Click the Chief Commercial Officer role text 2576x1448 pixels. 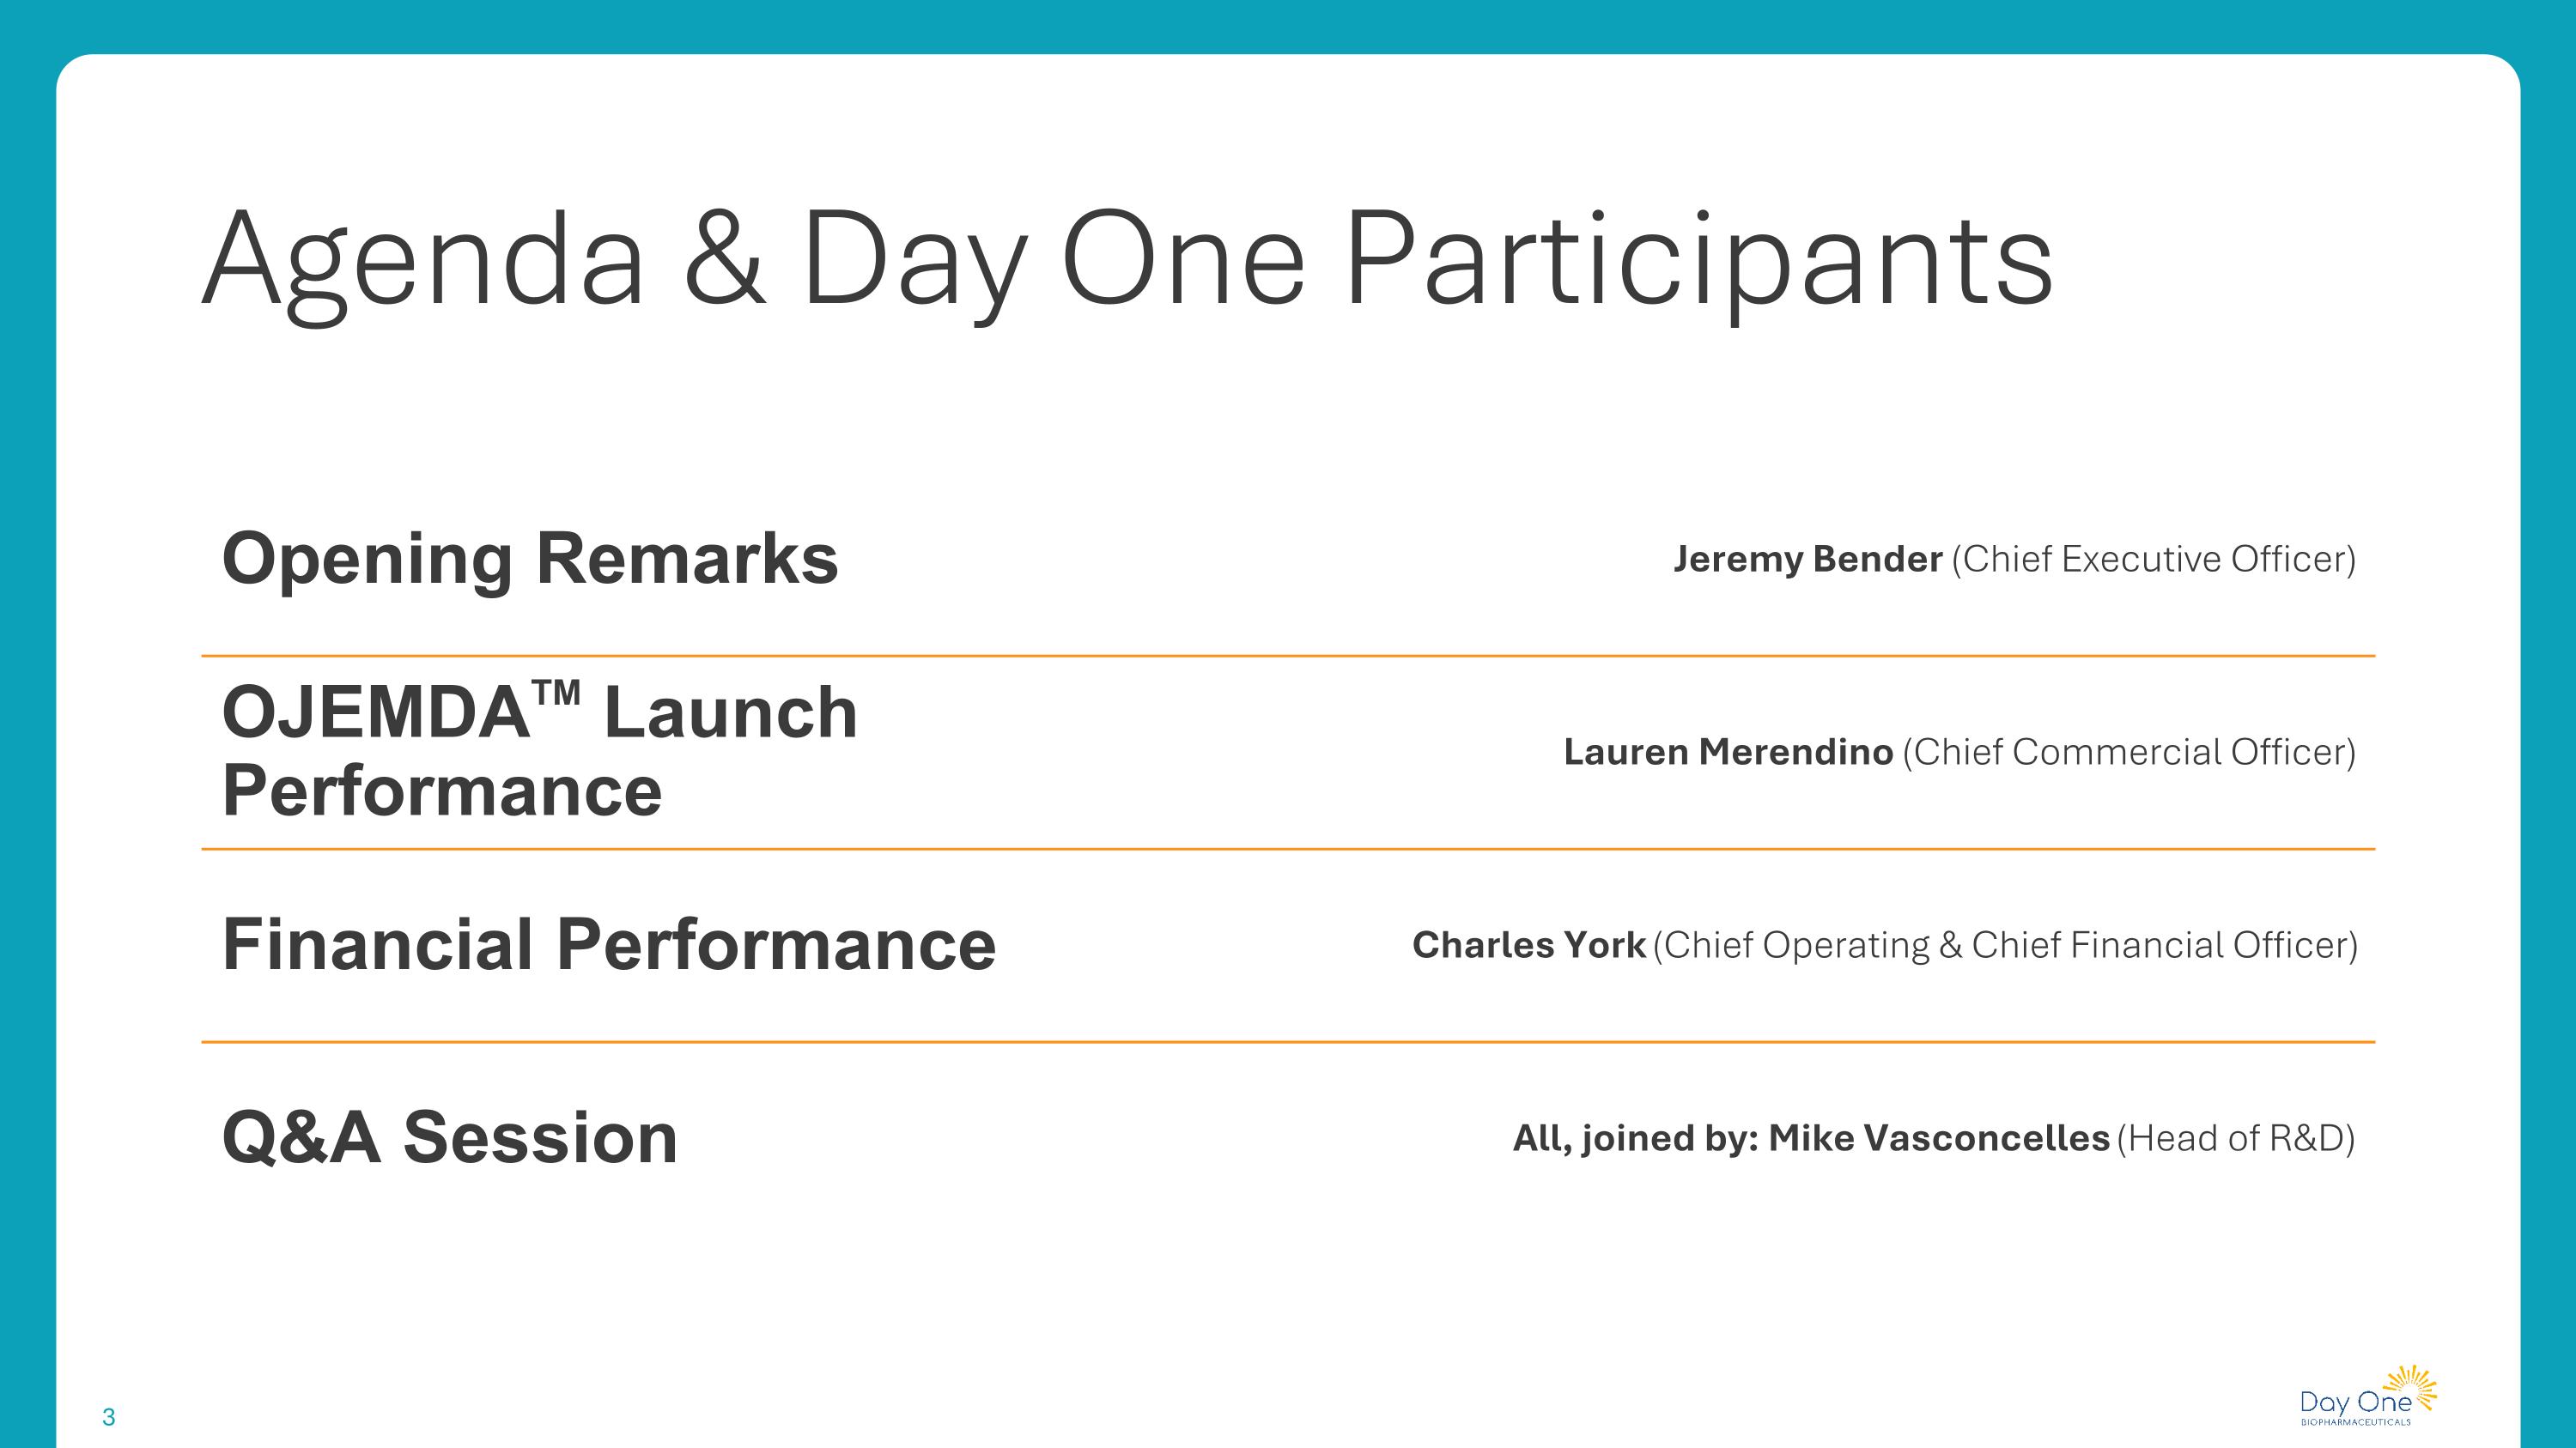point(2129,752)
